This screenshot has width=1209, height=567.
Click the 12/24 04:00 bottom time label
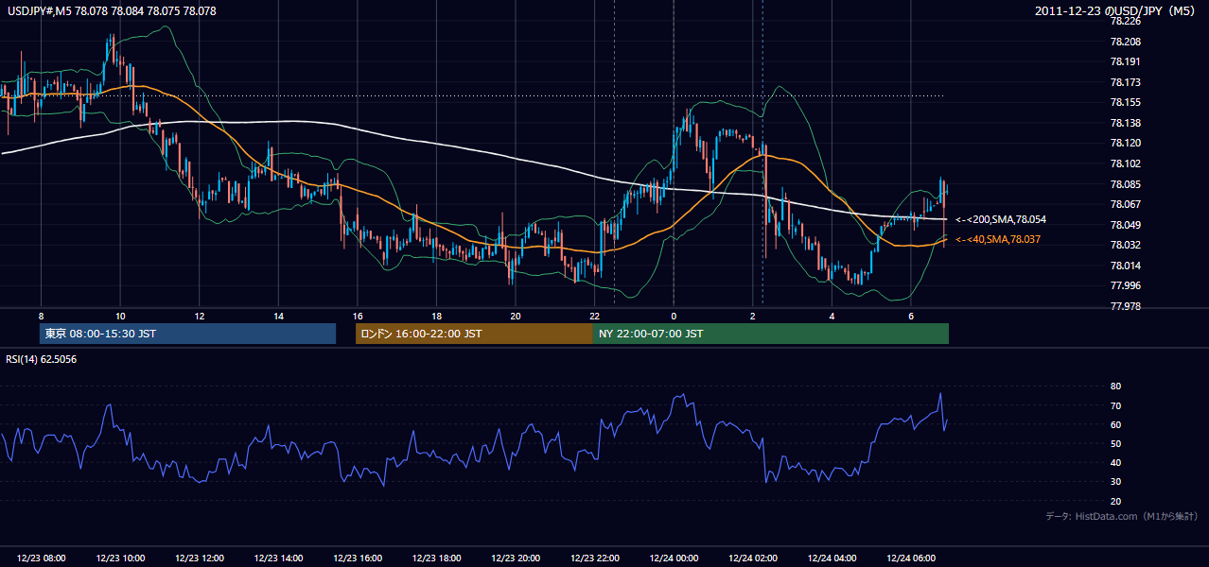pyautogui.click(x=832, y=558)
